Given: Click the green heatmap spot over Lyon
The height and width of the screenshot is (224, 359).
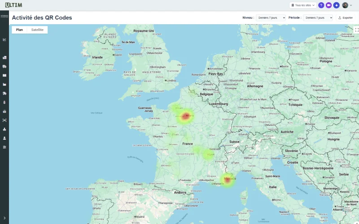Looking at the screenshot, I should 208,155.
